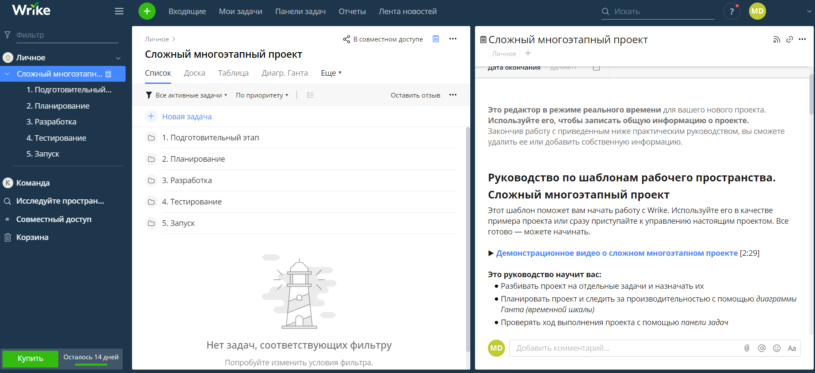
Task: Open the MD profile avatar menu
Action: coord(757,11)
